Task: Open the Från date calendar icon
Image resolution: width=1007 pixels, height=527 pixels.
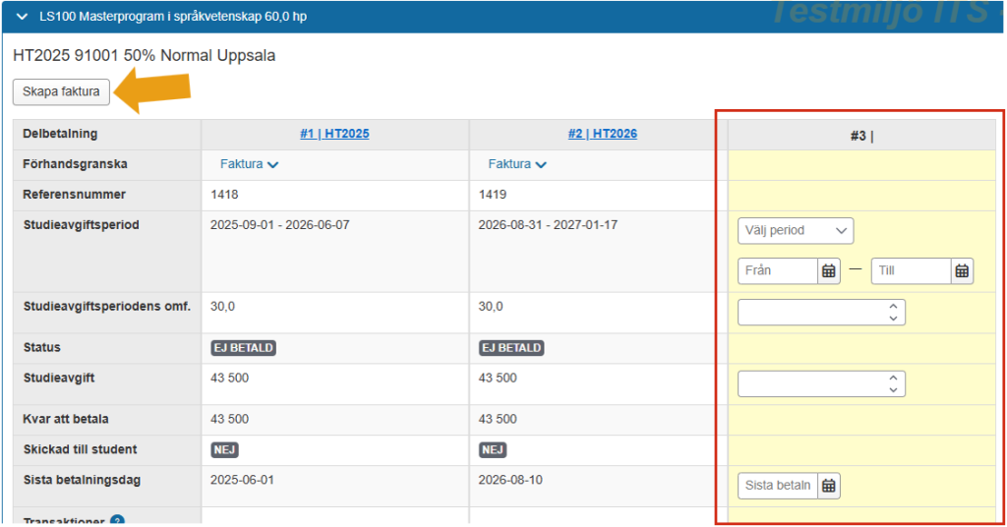Action: click(x=828, y=271)
